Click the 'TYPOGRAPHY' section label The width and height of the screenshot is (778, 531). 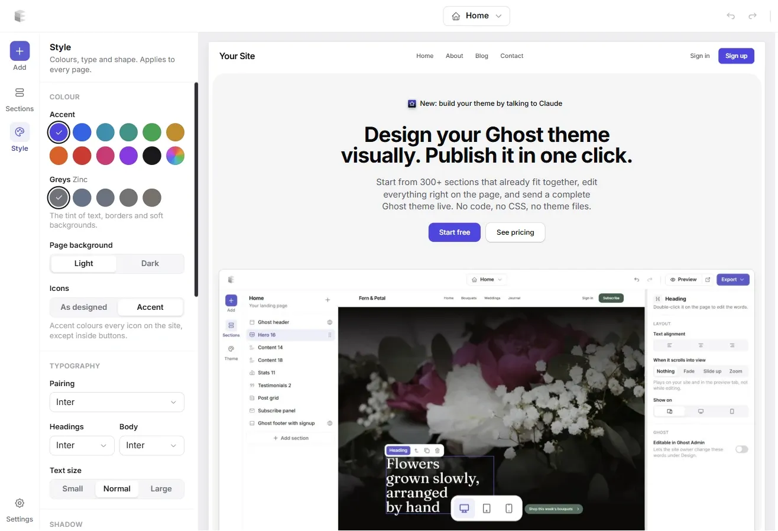[75, 366]
